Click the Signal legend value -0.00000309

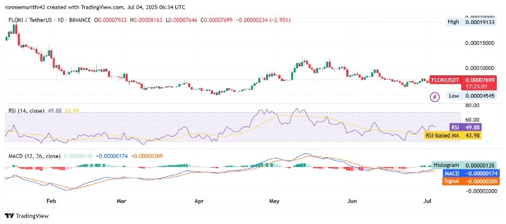(x=147, y=156)
